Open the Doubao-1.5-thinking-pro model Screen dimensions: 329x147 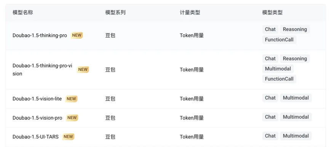pos(40,35)
